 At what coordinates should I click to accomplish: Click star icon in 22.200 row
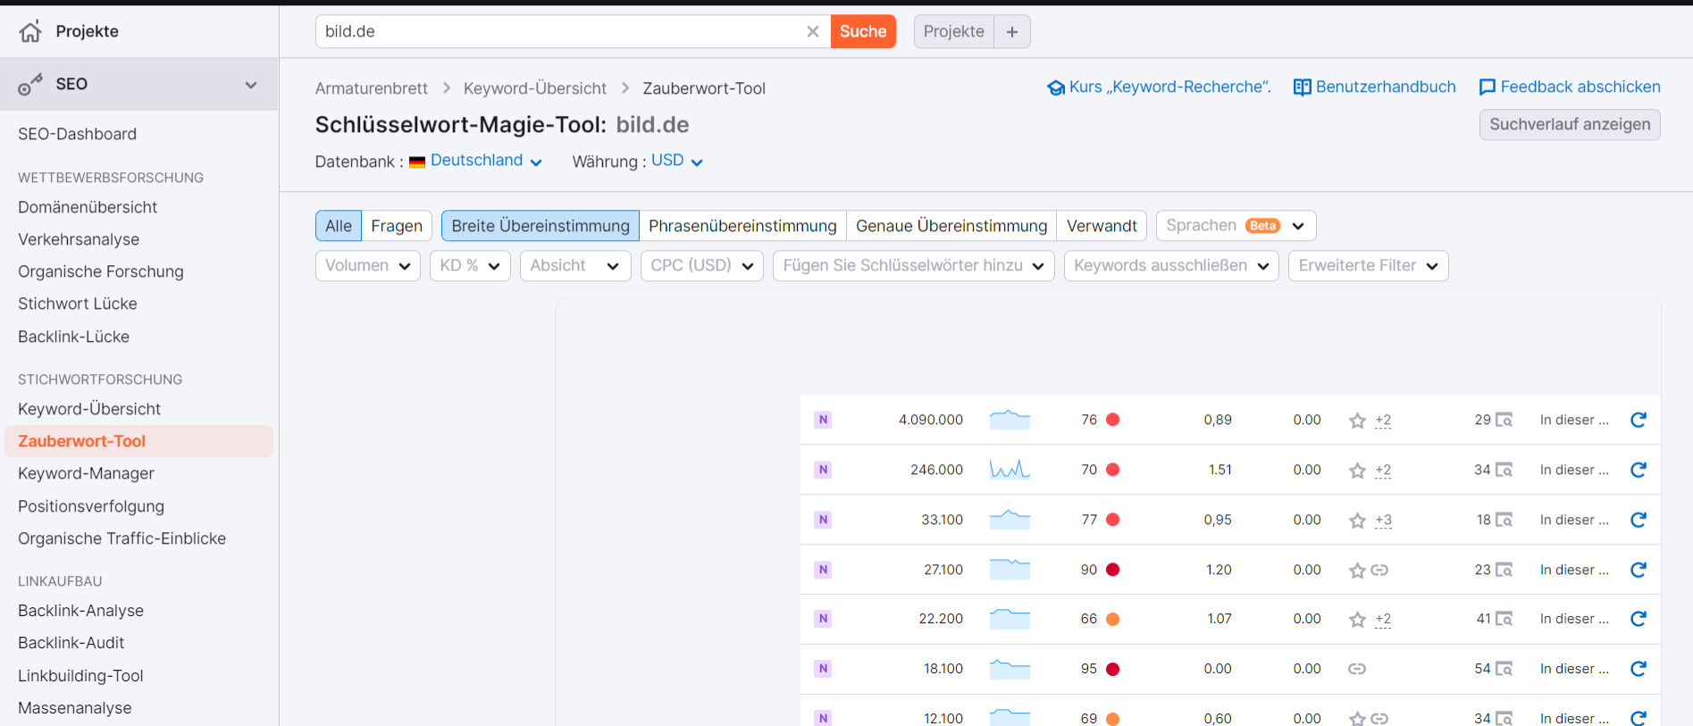(x=1357, y=620)
